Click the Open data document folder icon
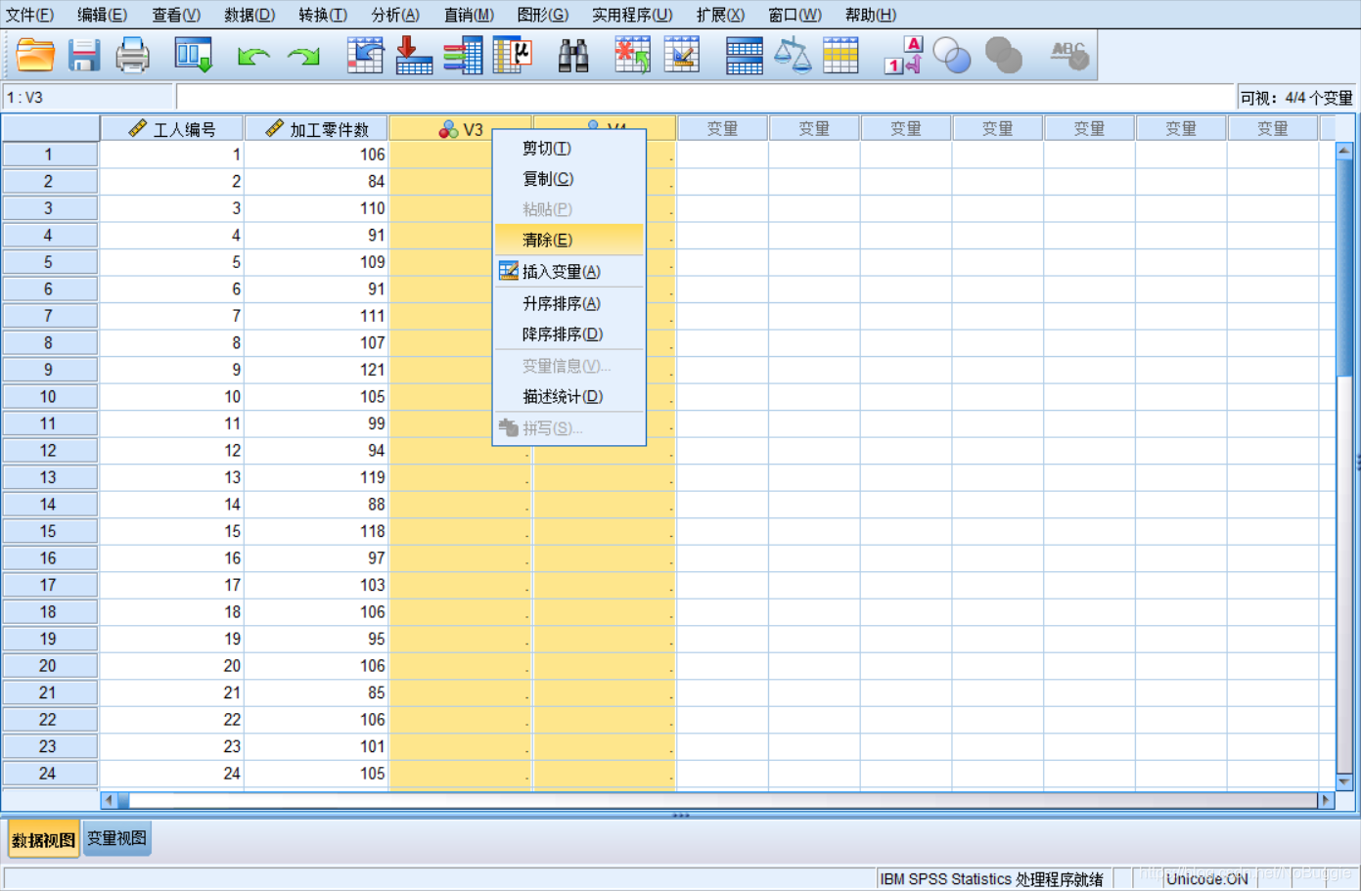1361x891 pixels. pyautogui.click(x=35, y=55)
